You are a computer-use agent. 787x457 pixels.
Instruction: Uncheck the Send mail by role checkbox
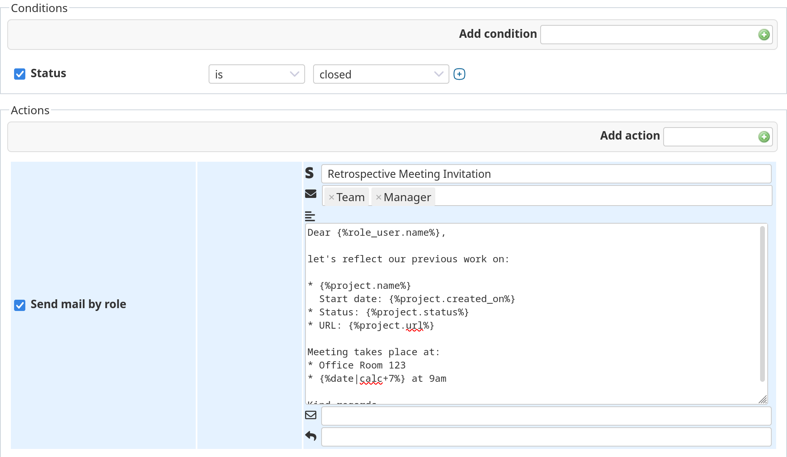[x=20, y=305]
